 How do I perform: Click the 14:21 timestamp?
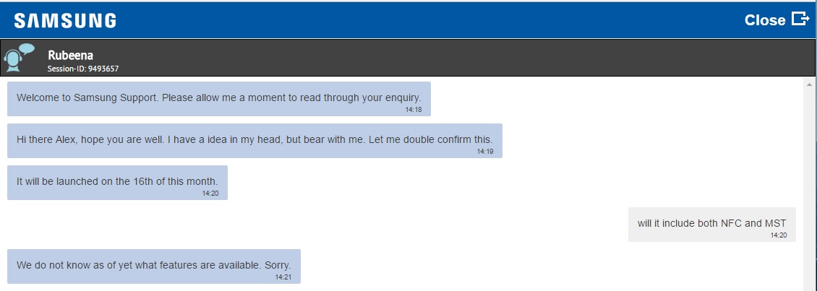[283, 277]
